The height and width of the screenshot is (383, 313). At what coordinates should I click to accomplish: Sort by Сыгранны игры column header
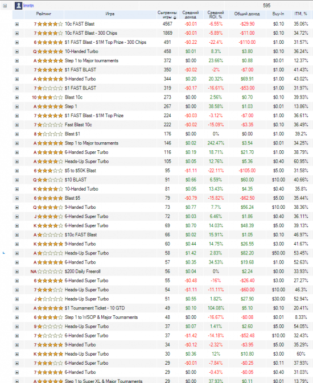[167, 15]
